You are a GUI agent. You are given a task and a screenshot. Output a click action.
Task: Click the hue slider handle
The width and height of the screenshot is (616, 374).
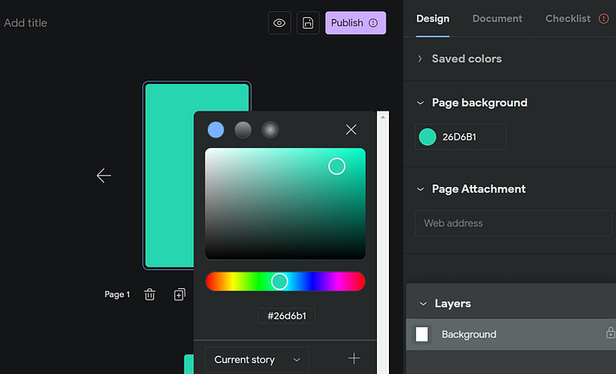click(x=279, y=281)
